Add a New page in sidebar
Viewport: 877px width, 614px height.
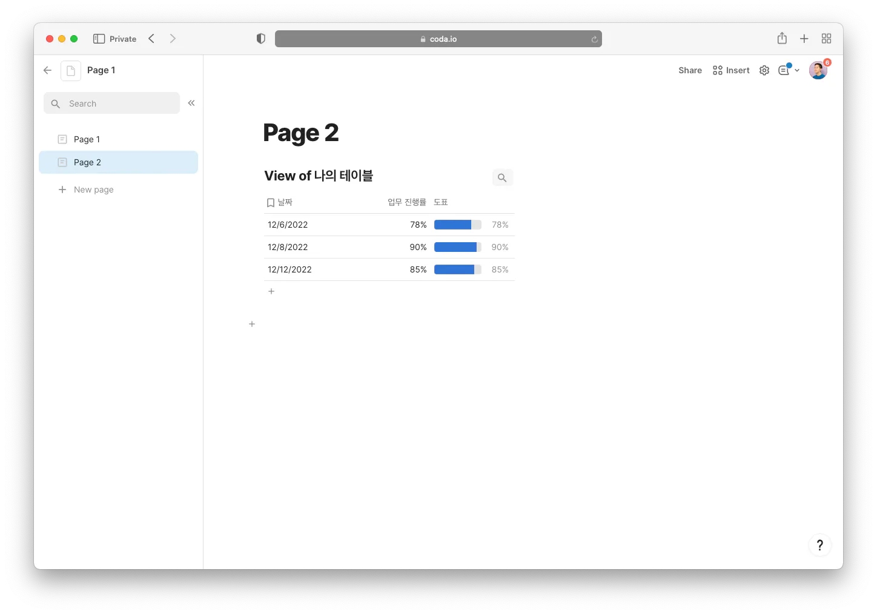86,190
